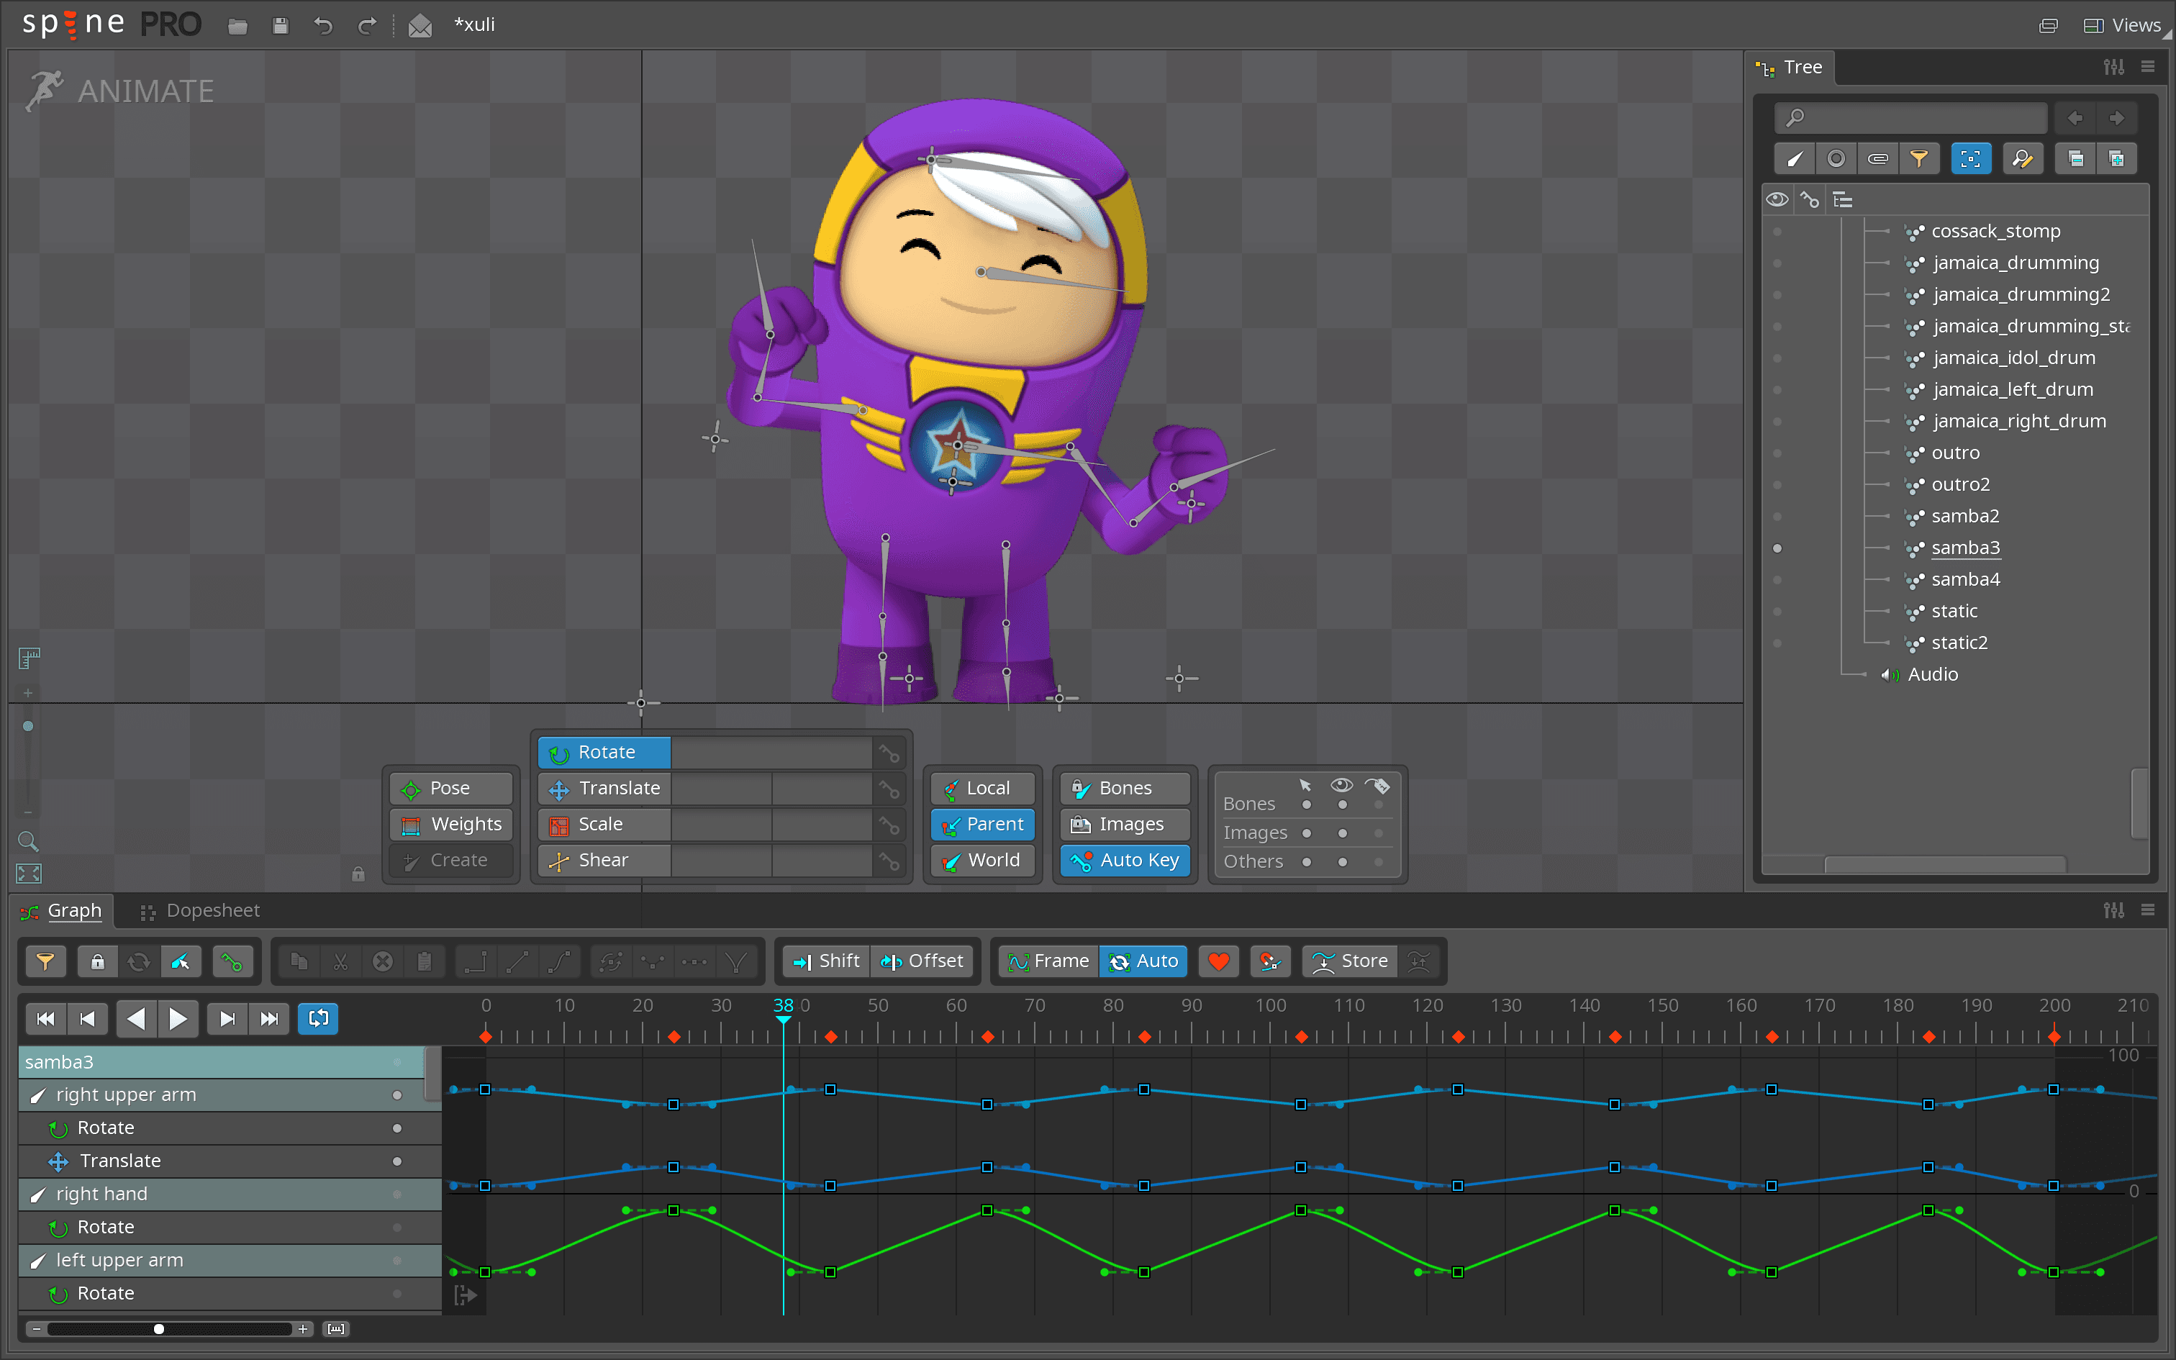Open the graph panel settings menu
This screenshot has height=1360, width=2176.
(x=2113, y=910)
